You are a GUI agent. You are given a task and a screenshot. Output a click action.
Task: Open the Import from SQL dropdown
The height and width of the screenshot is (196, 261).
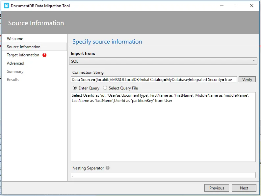point(163,61)
